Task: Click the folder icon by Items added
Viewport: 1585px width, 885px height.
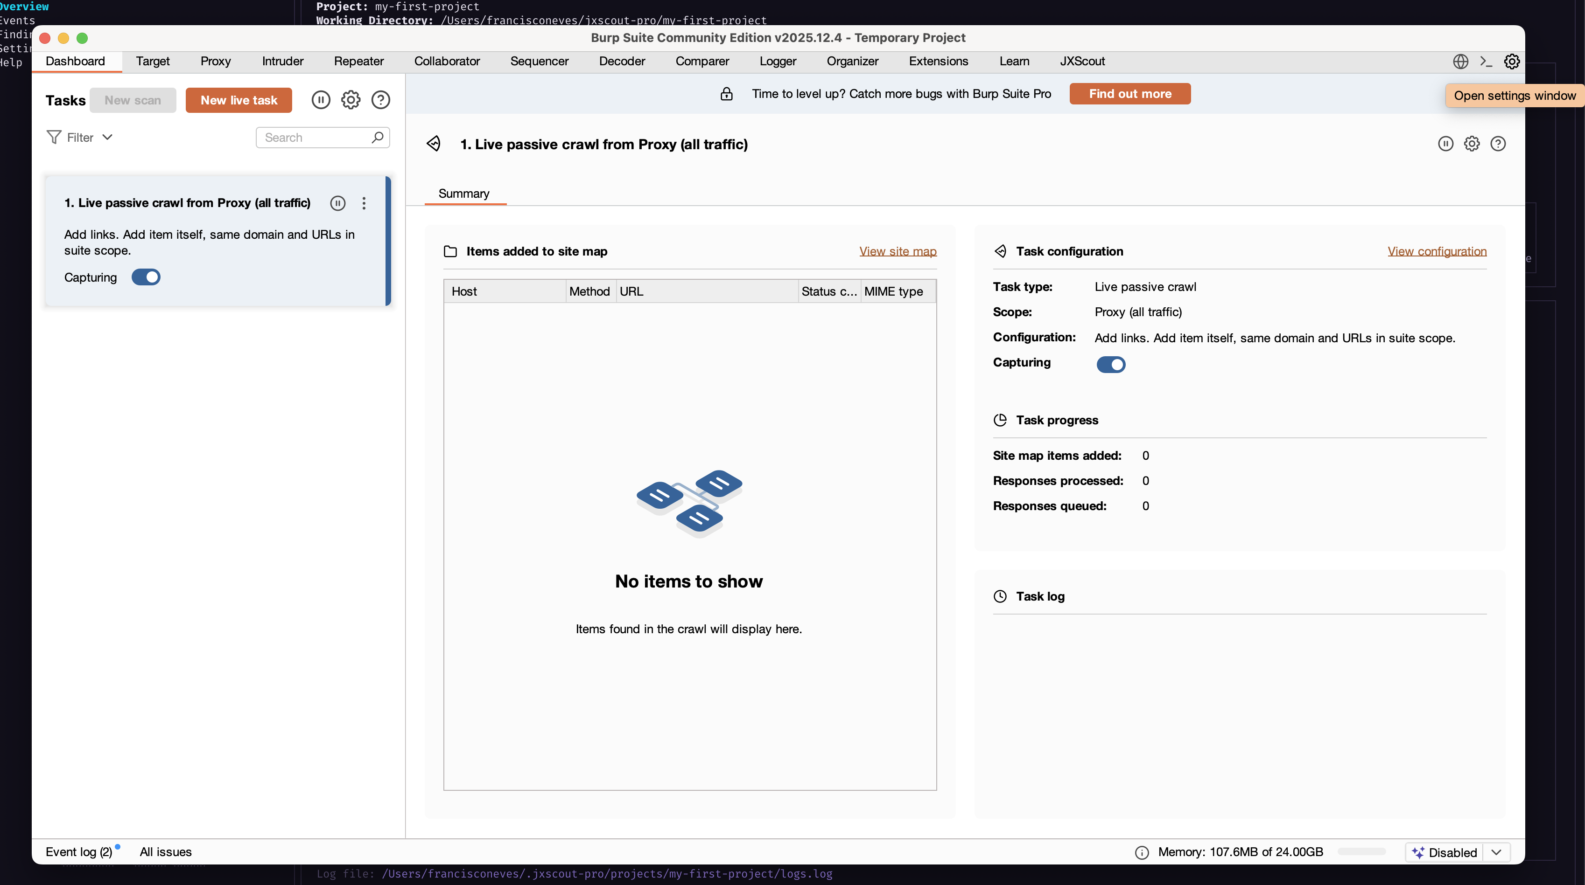Action: tap(450, 251)
